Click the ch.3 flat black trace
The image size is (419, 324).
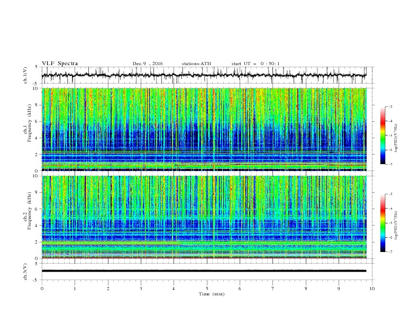point(204,271)
